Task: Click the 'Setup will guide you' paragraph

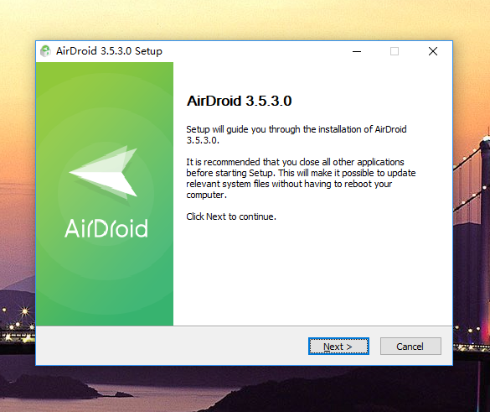Action: click(297, 134)
